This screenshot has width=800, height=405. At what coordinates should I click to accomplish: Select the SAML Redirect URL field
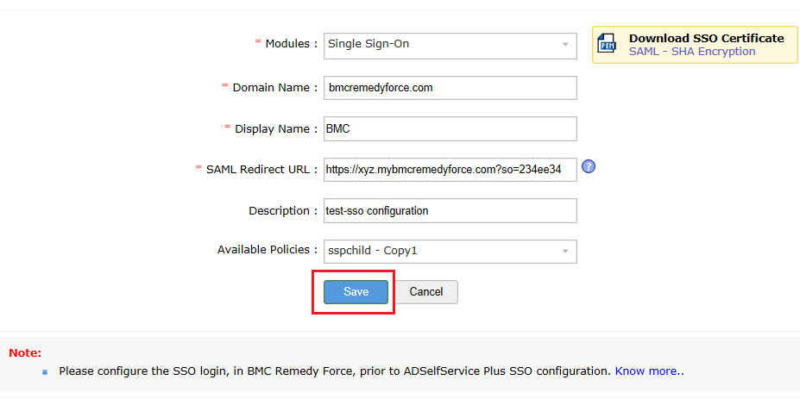(x=450, y=171)
